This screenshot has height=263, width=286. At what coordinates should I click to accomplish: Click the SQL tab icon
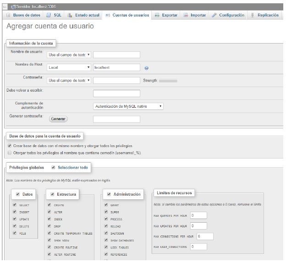click(49, 15)
